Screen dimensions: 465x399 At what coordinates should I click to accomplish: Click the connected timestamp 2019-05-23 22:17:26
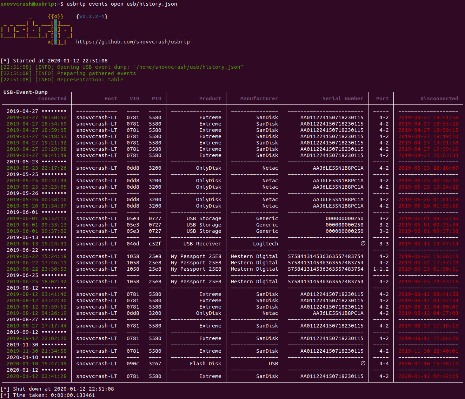click(36, 168)
